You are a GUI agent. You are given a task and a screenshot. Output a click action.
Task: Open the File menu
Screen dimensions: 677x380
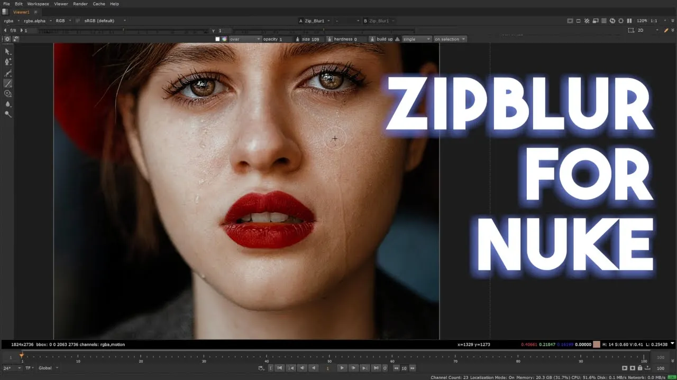6,4
